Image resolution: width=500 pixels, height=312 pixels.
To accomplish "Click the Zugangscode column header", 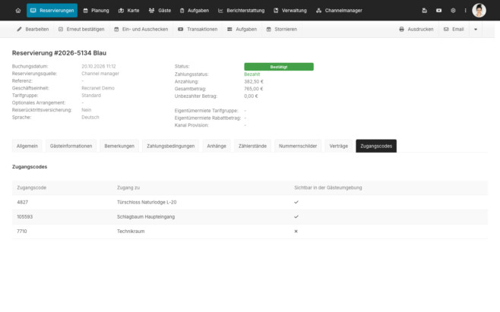I will click(32, 188).
